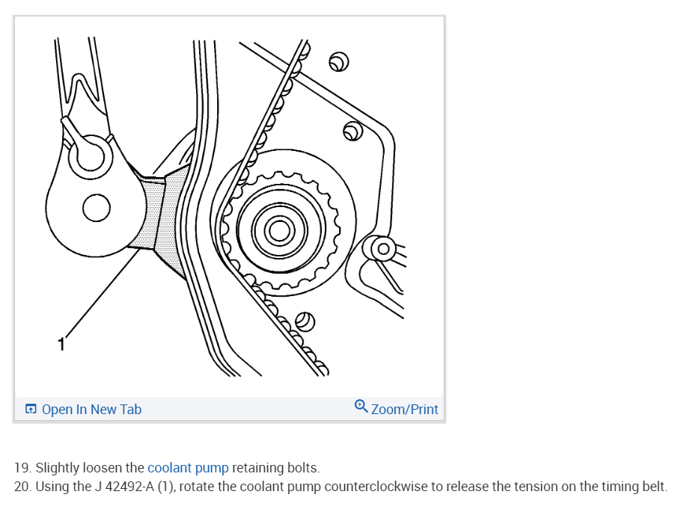Select the Zoom/Print text link

(x=404, y=409)
